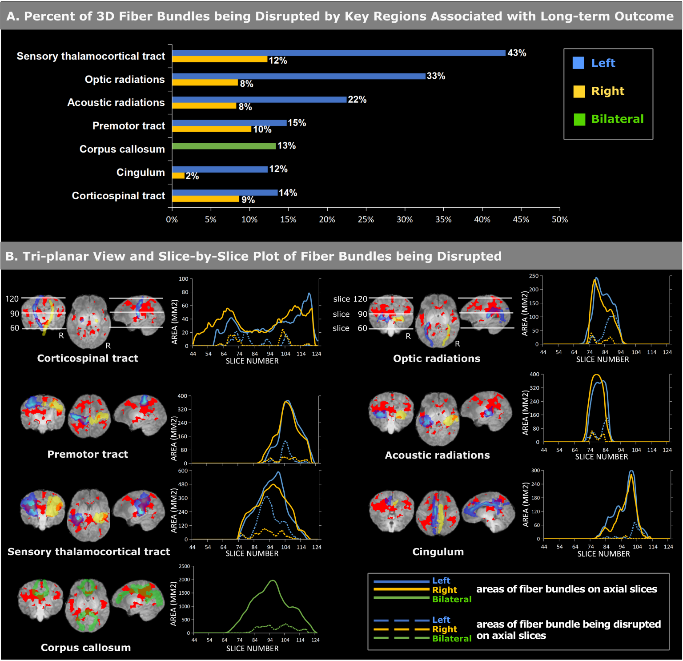Click the Premotor tract bar chart label
Viewport: 683px width, 661px height.
point(129,126)
